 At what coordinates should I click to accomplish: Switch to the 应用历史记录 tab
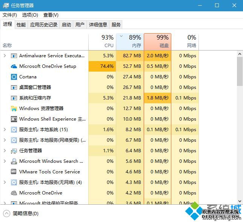44,24
